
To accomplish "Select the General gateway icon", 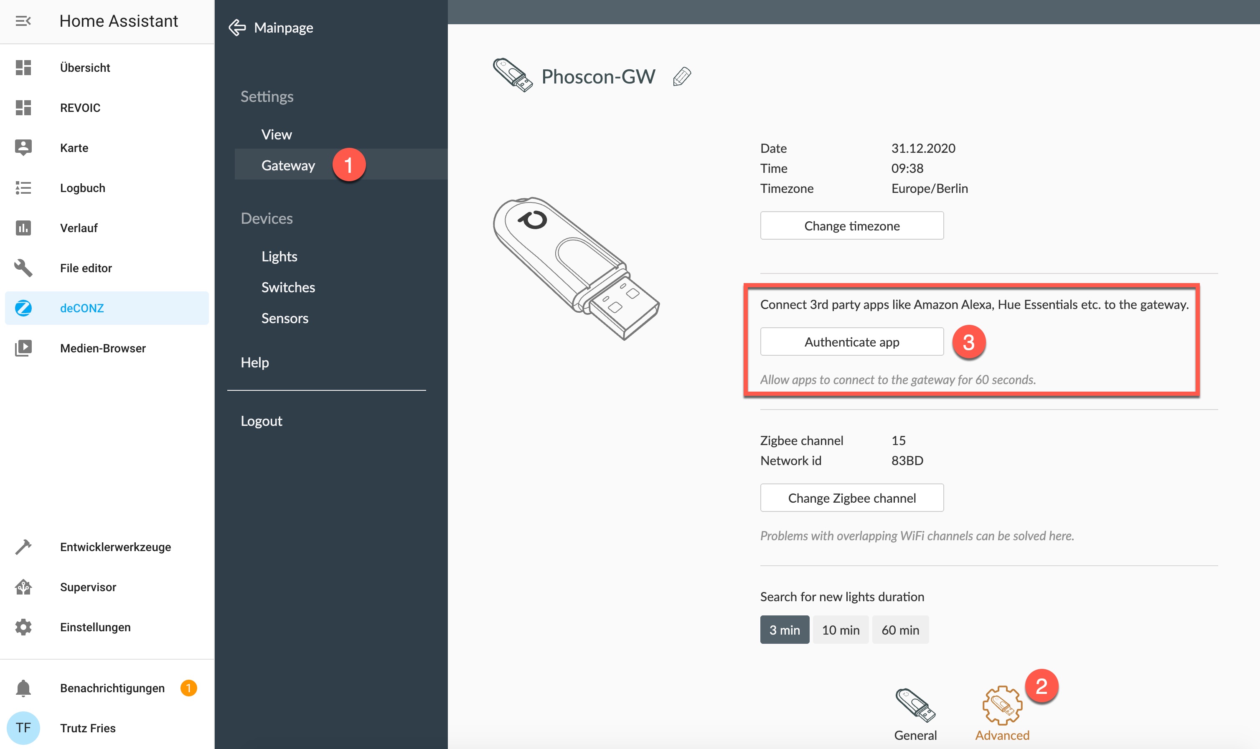I will tap(915, 705).
